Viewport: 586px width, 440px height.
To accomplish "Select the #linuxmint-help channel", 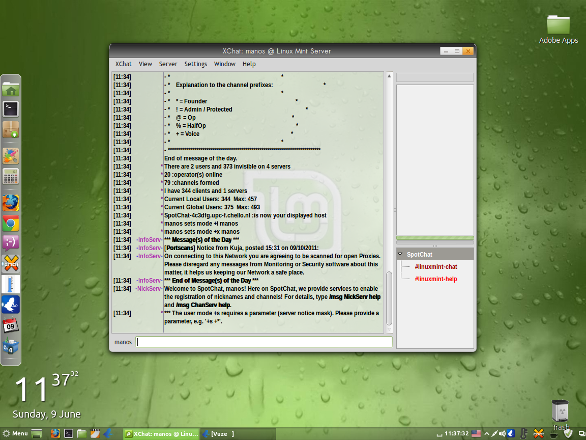I will tap(436, 279).
